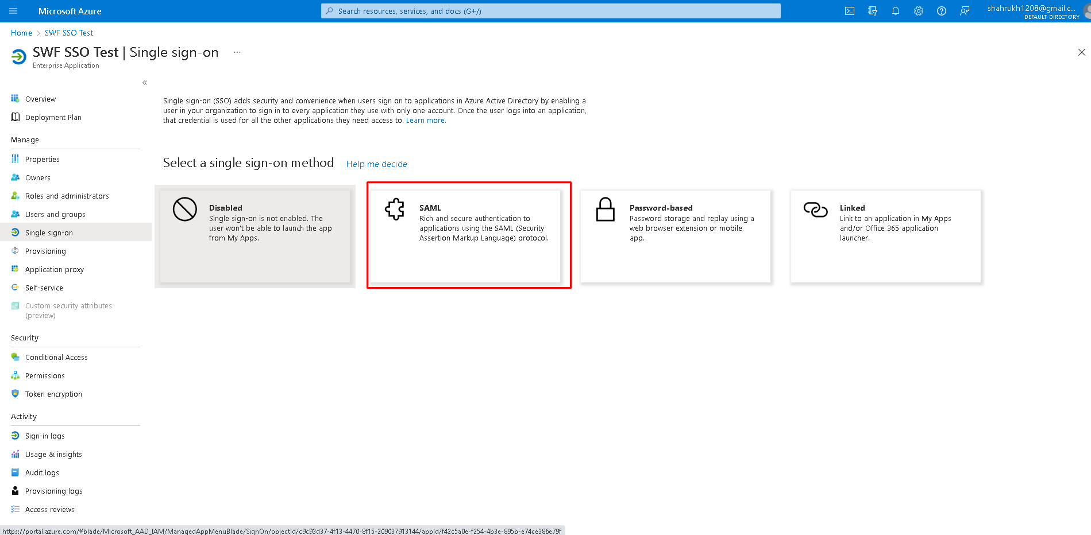Open Access reviews
The width and height of the screenshot is (1091, 535).
(x=76, y=509)
